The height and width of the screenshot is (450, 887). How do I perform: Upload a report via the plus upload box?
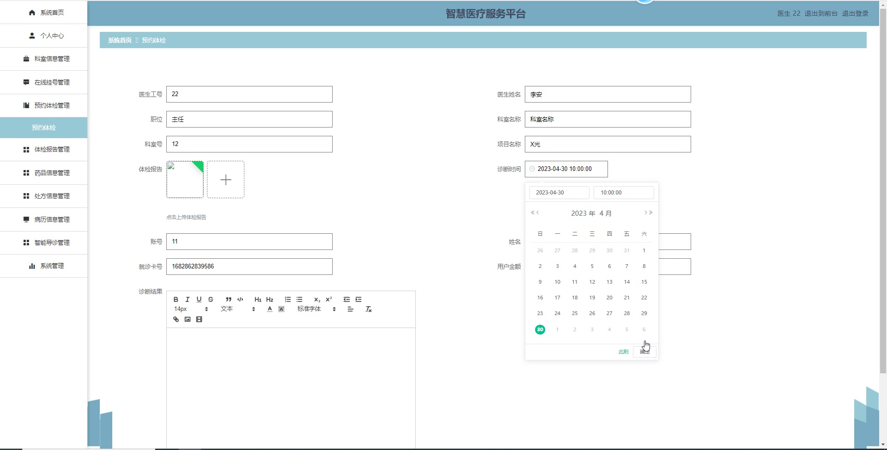click(x=225, y=179)
